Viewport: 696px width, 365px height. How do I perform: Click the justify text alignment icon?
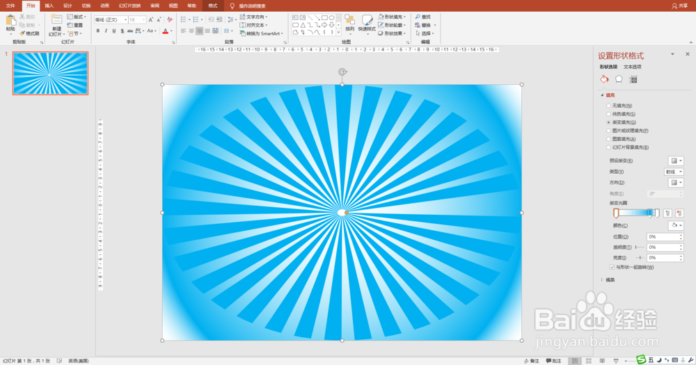[x=207, y=31]
